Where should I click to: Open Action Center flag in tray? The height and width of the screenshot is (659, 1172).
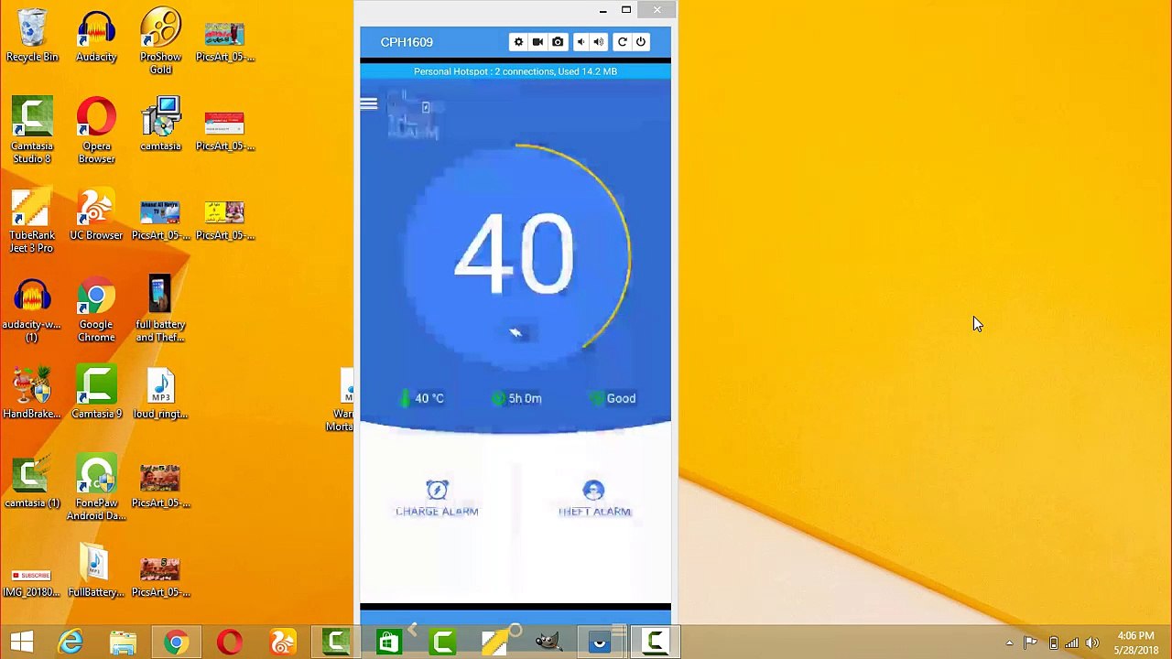(x=1031, y=643)
